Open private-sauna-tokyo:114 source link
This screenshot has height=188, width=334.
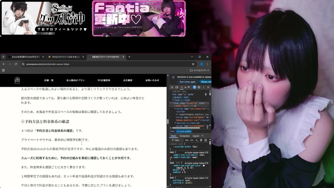click(196, 178)
